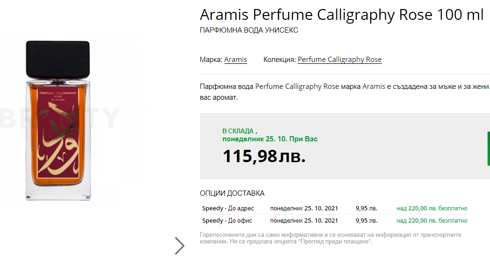Open the Aramis brand link
Image resolution: width=490 pixels, height=277 pixels.
tap(235, 60)
